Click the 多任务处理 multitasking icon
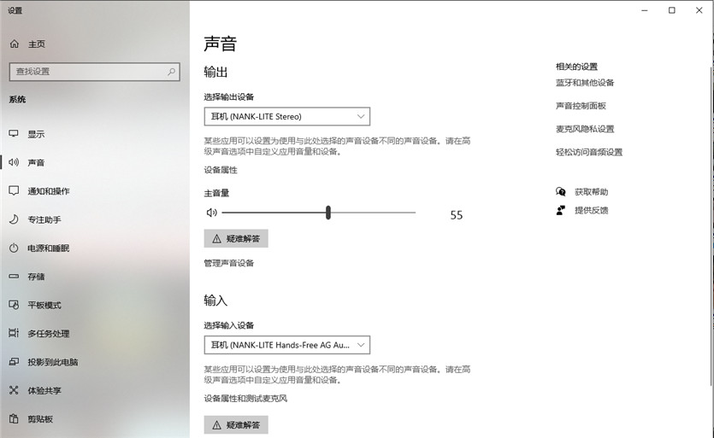Screen dimensions: 714x438 tap(14, 333)
